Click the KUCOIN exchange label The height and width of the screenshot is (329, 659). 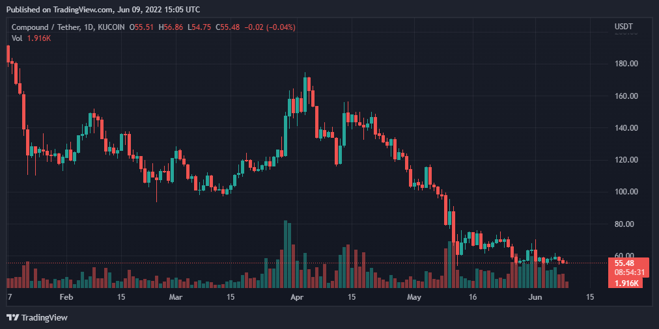111,27
